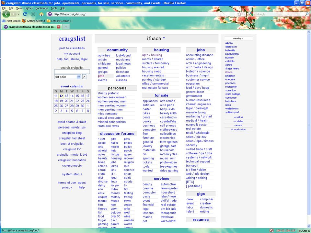Image resolution: width=311 pixels, height=233 pixels.
Task: Click the Stop loading X icon
Action: 33,14
